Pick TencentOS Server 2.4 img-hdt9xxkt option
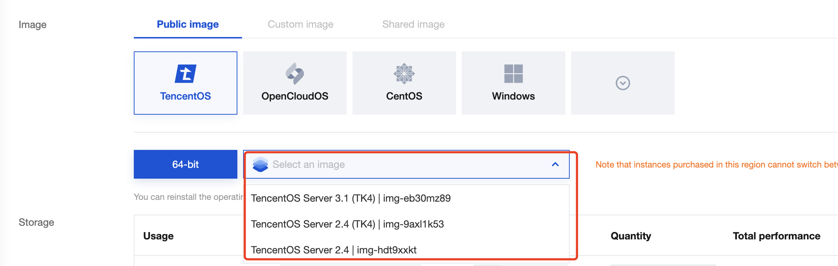 334,250
